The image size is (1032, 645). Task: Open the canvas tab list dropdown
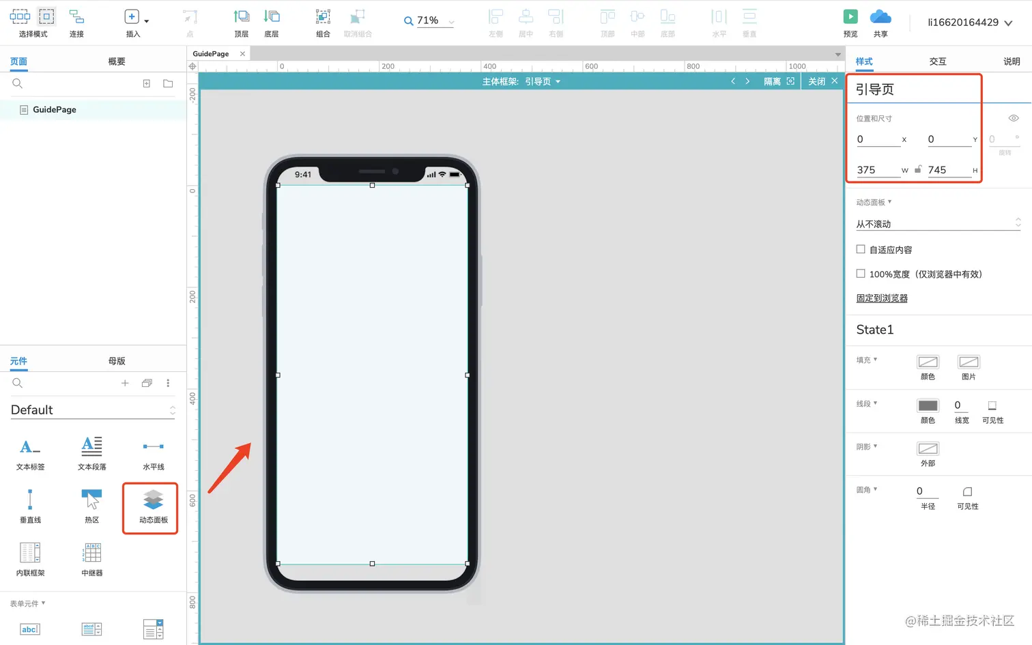[x=838, y=55]
